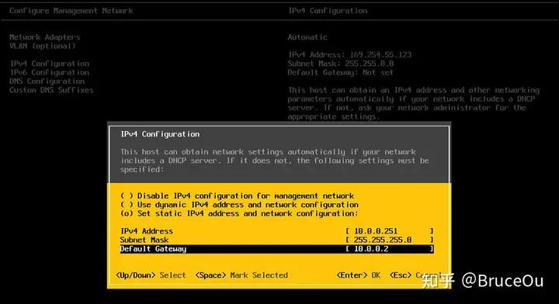
Task: Select IPv4 Configuration in left menu
Action: click(x=49, y=64)
